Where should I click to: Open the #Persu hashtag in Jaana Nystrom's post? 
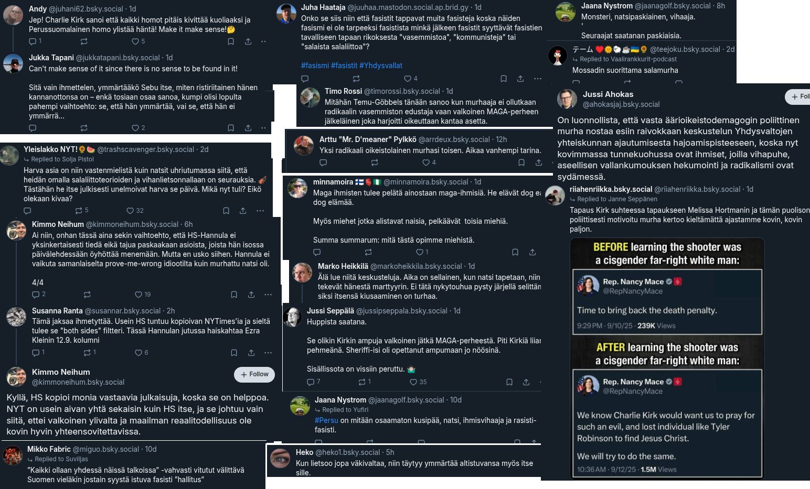tap(326, 420)
